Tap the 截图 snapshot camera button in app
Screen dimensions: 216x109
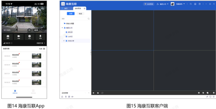pyautogui.click(x=8, y=37)
